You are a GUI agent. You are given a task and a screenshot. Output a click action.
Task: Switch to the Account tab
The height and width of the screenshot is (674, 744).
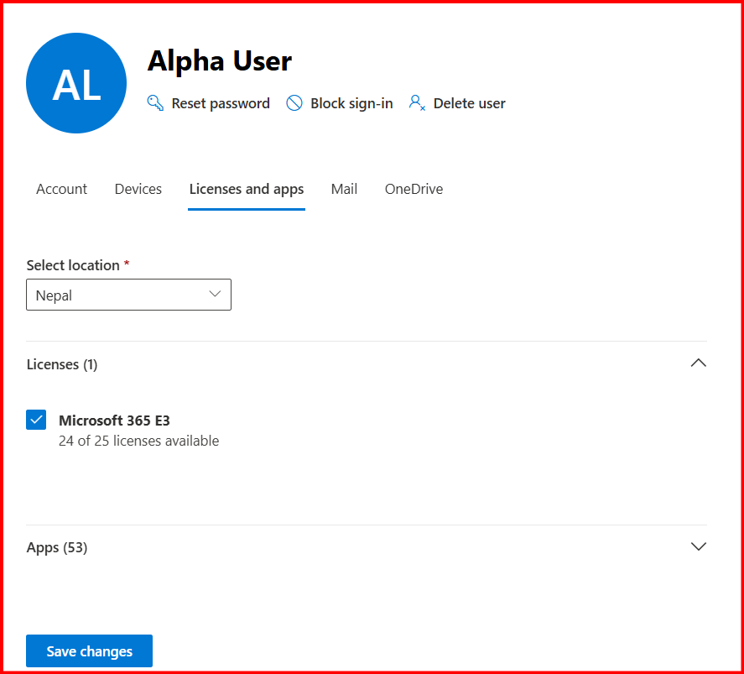coord(61,189)
